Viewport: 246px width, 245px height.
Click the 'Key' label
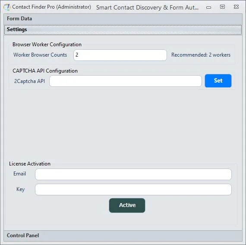click(x=21, y=189)
